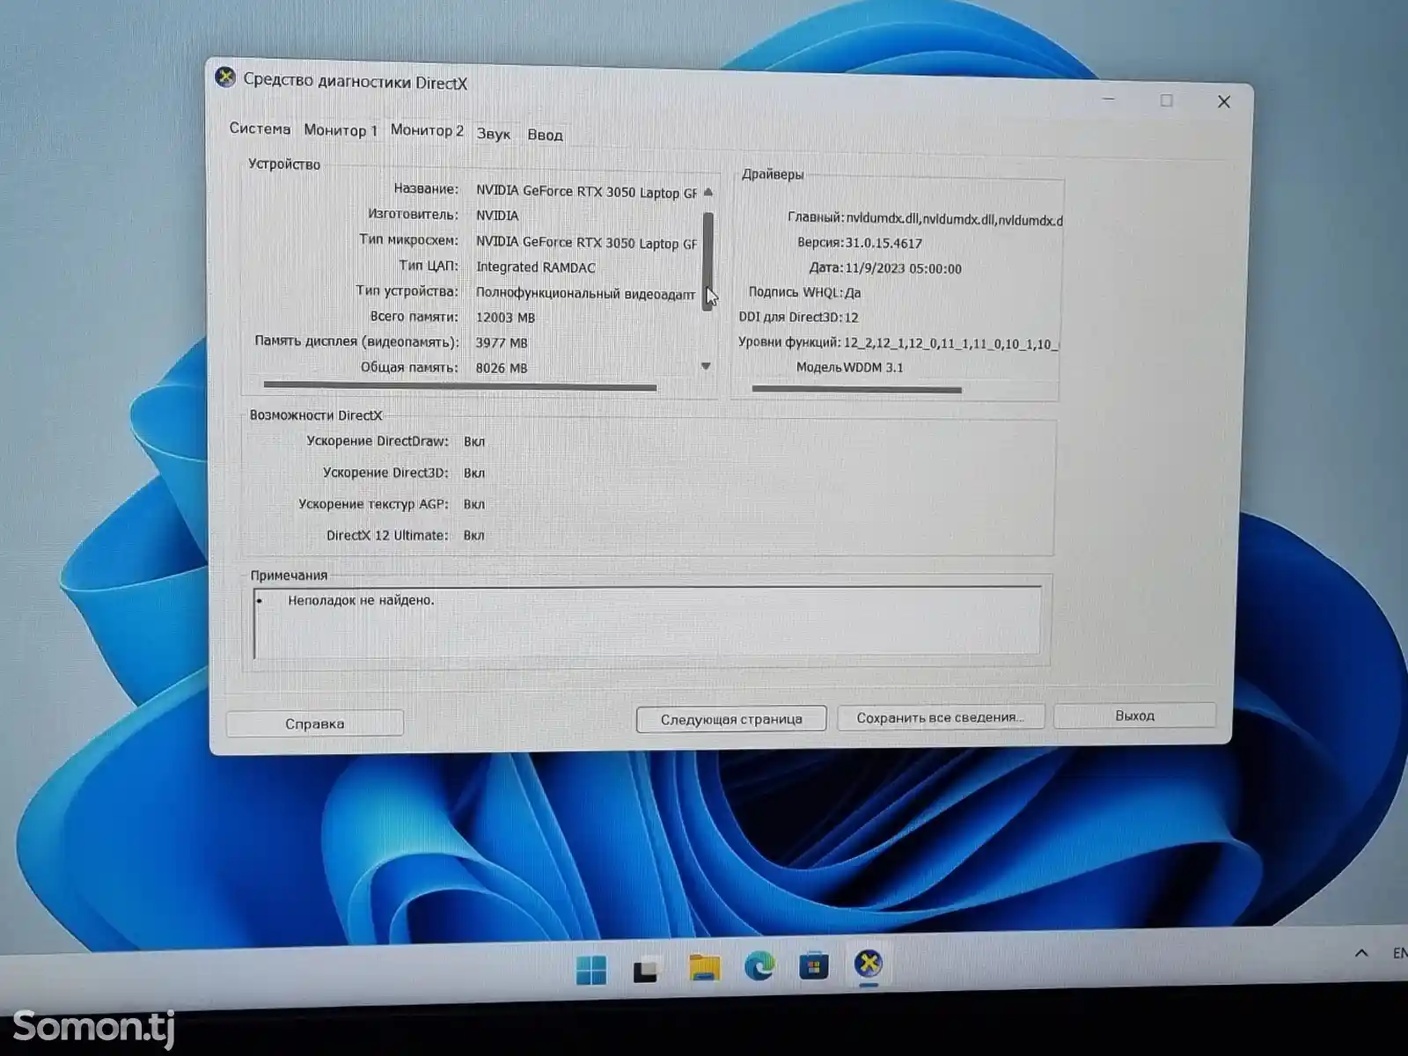The width and height of the screenshot is (1408, 1056).
Task: Click Сохранить все сведения button
Action: tap(941, 717)
